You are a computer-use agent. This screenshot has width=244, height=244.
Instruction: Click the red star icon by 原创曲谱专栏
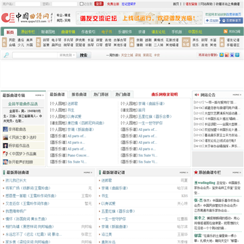pos(196,172)
